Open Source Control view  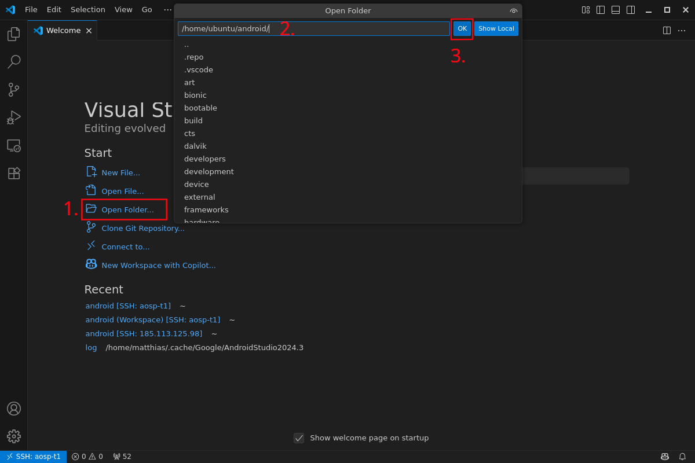click(x=14, y=90)
